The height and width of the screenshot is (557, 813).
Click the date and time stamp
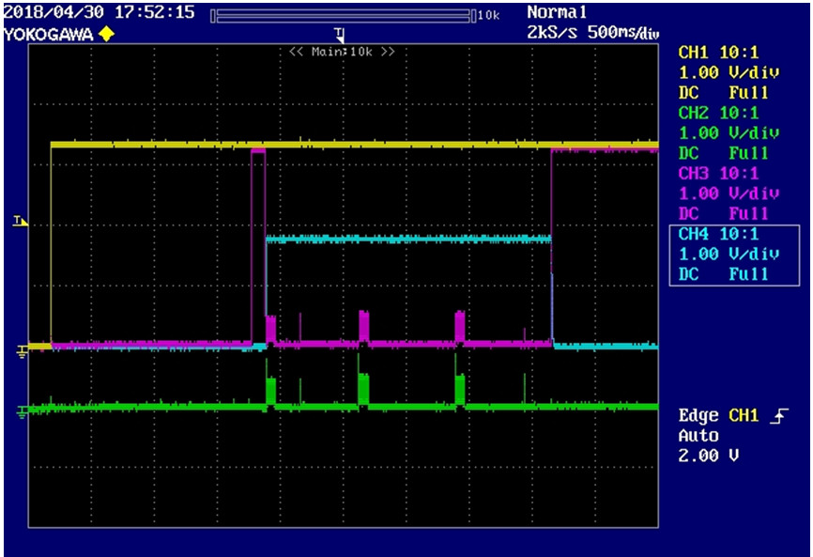pyautogui.click(x=99, y=12)
